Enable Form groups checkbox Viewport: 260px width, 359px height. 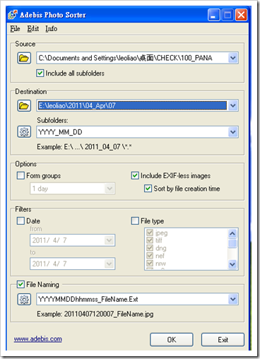pos(20,175)
